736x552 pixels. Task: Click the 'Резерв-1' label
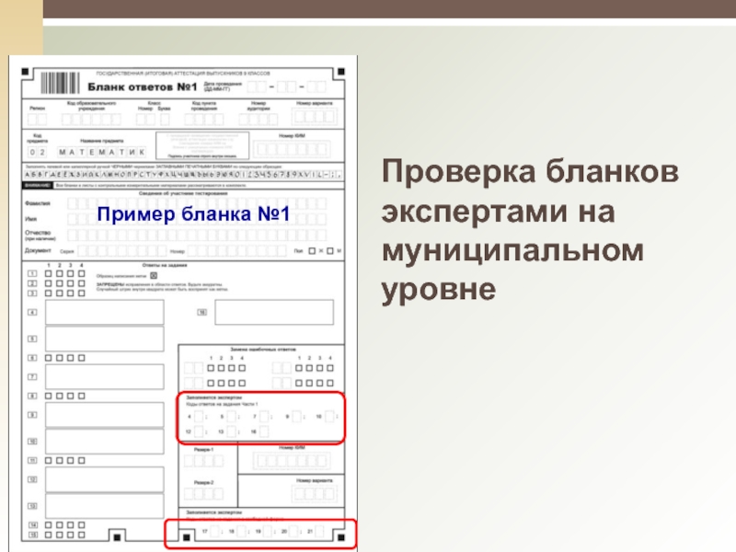tap(203, 450)
